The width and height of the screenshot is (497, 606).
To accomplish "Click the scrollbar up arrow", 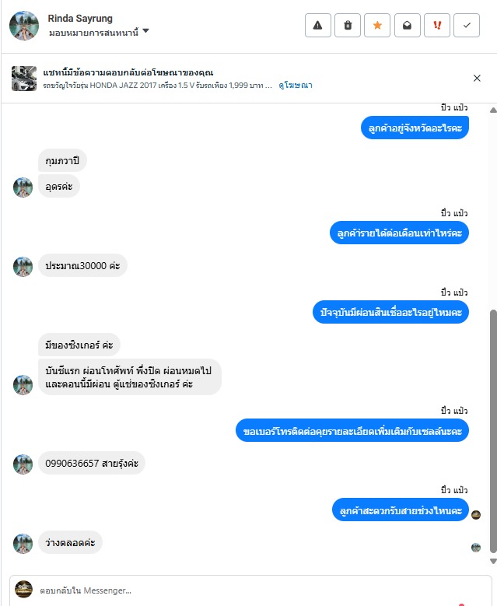I will point(493,110).
